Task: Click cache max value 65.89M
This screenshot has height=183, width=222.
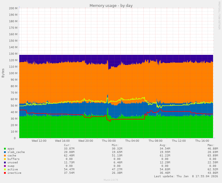Action: [213, 156]
